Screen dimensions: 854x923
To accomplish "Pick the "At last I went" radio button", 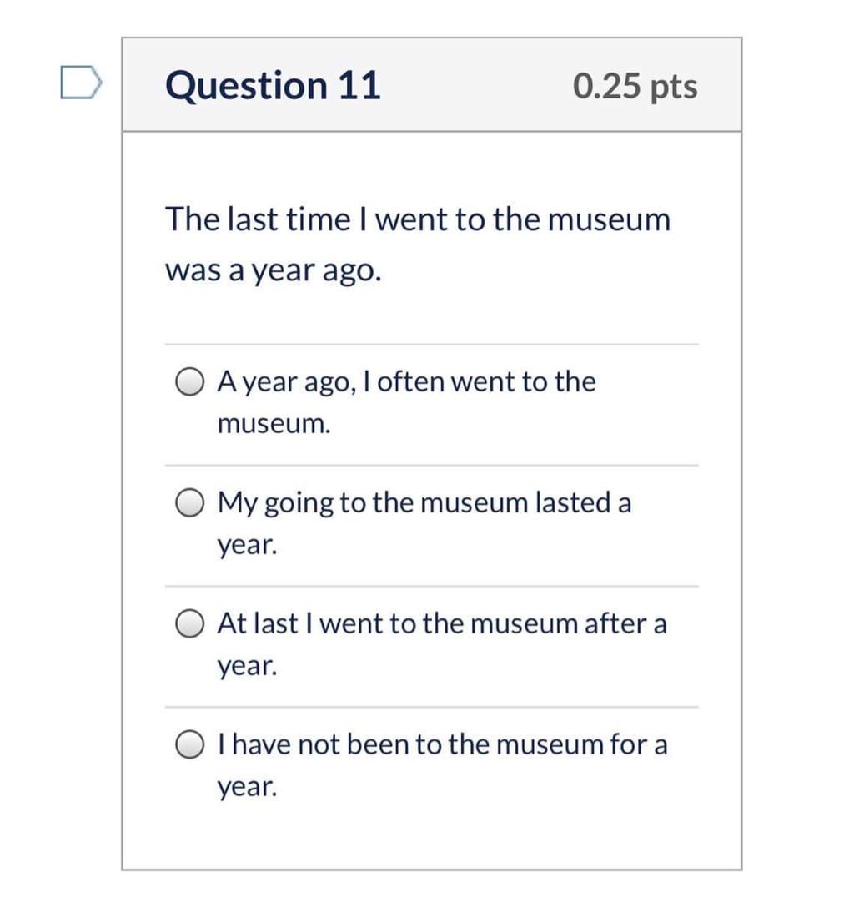I will (x=190, y=624).
